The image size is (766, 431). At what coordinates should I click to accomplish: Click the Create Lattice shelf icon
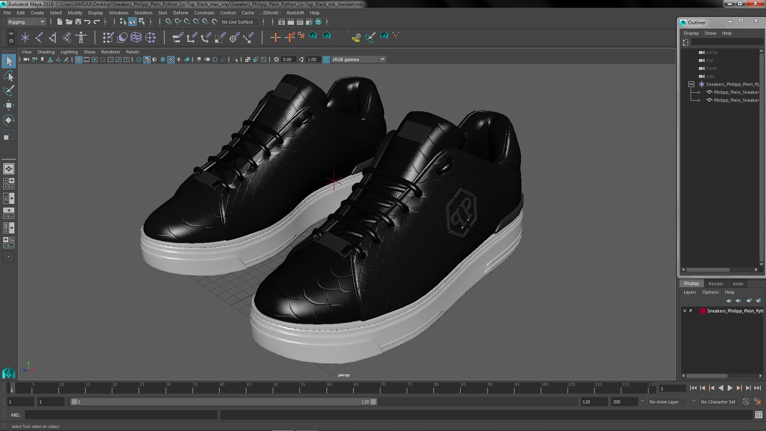click(x=136, y=38)
